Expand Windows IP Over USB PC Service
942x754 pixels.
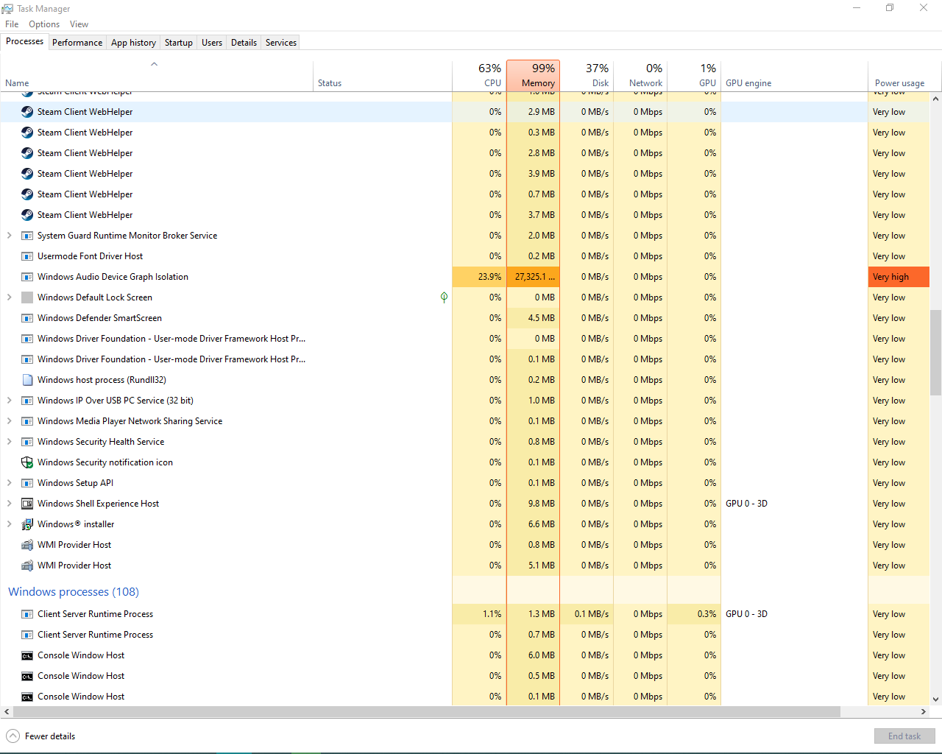click(9, 401)
